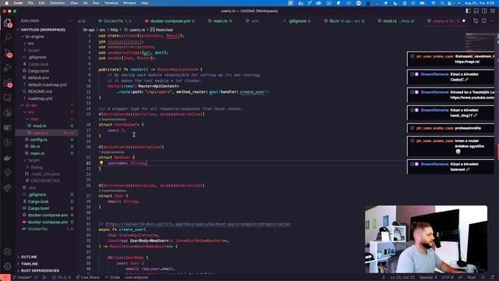Image resolution: width=499 pixels, height=281 pixels.
Task: Open lib.rs in the file tree
Action: click(x=35, y=147)
